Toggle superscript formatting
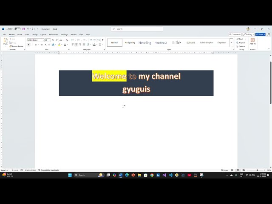272x204 pixels. click(x=49, y=45)
